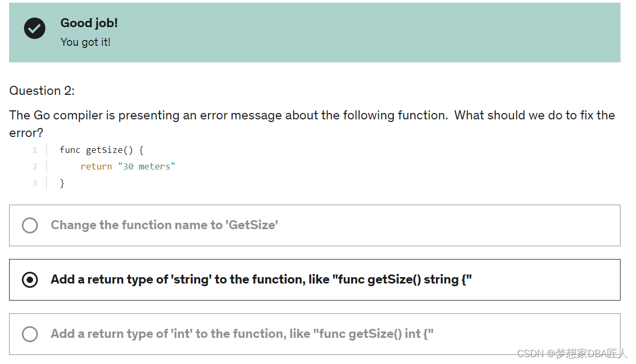The width and height of the screenshot is (636, 364).
Task: Click the checkmark icon in the success banner
Action: coord(34,28)
